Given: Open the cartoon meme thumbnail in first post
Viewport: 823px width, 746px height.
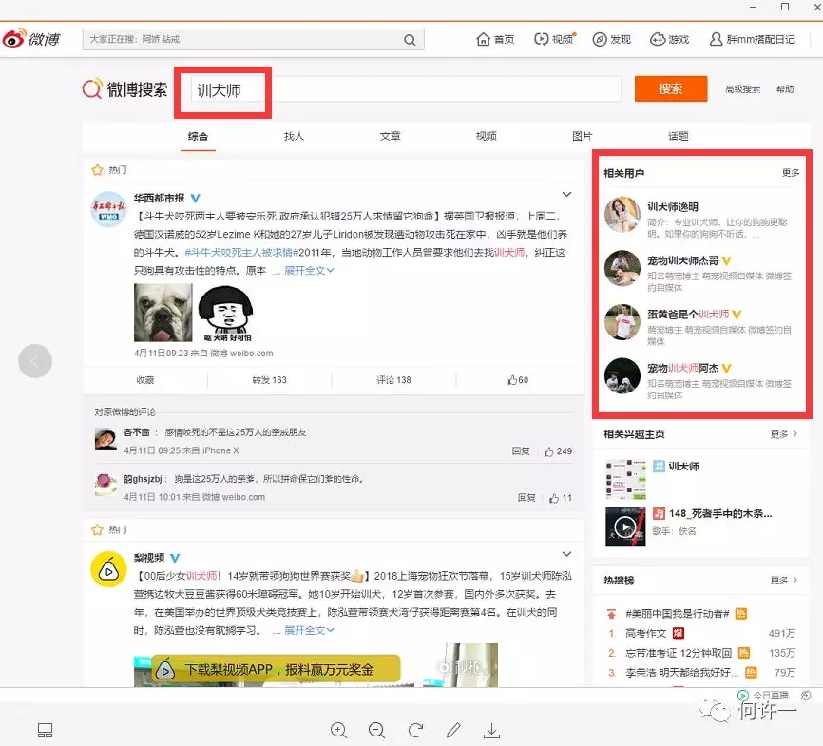Looking at the screenshot, I should tap(226, 313).
